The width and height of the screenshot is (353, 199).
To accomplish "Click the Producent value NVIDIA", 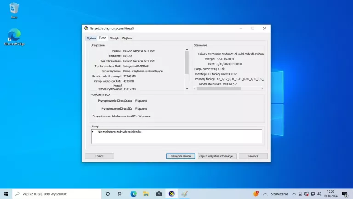I will 128,56.
